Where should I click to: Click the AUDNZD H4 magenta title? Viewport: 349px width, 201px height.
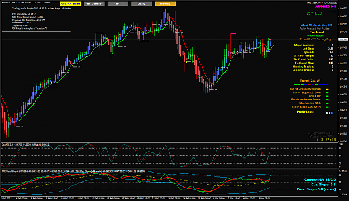(326, 7)
